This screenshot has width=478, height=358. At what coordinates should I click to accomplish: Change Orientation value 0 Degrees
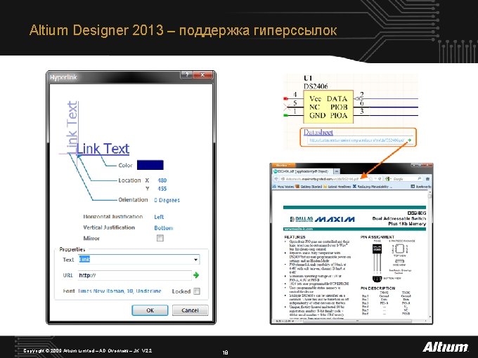coord(167,200)
